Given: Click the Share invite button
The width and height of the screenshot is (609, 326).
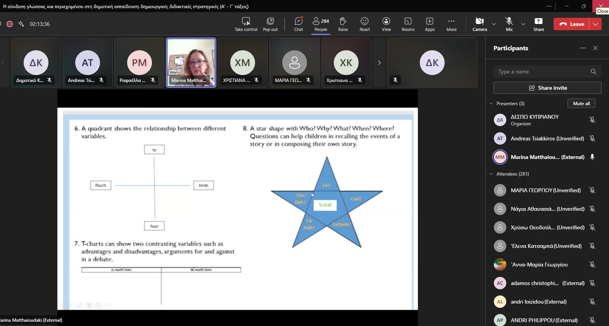Looking at the screenshot, I should point(547,88).
